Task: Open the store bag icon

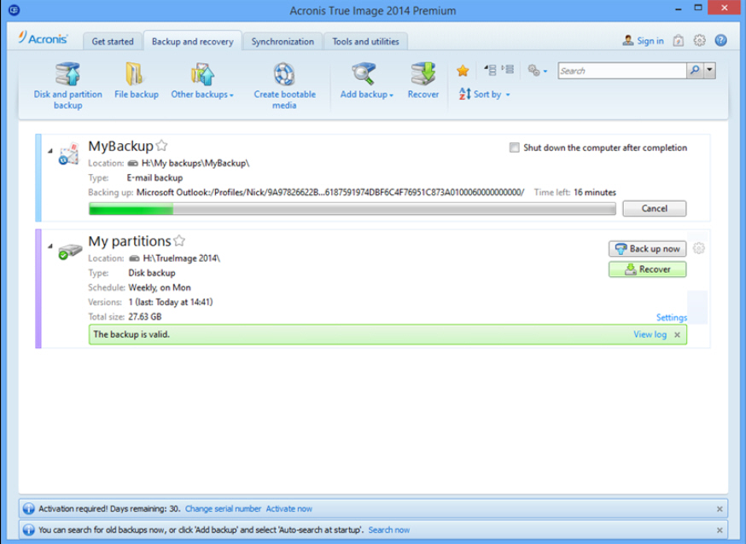Action: click(678, 41)
